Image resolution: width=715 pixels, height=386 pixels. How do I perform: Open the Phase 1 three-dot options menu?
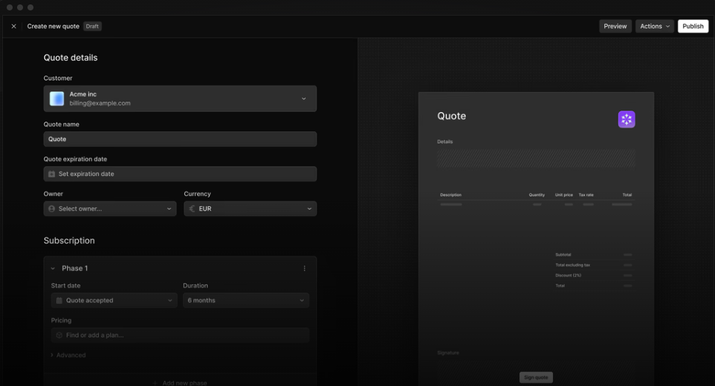[x=305, y=269]
